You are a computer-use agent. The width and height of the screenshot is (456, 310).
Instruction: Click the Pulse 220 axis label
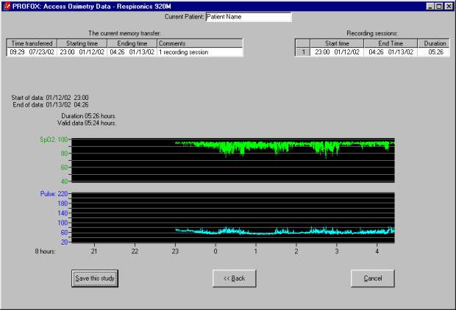tap(54, 194)
